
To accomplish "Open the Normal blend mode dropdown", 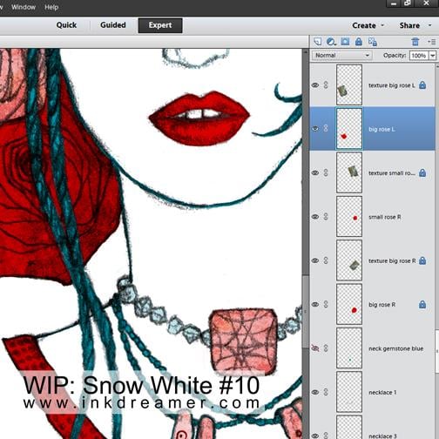I will click(341, 55).
